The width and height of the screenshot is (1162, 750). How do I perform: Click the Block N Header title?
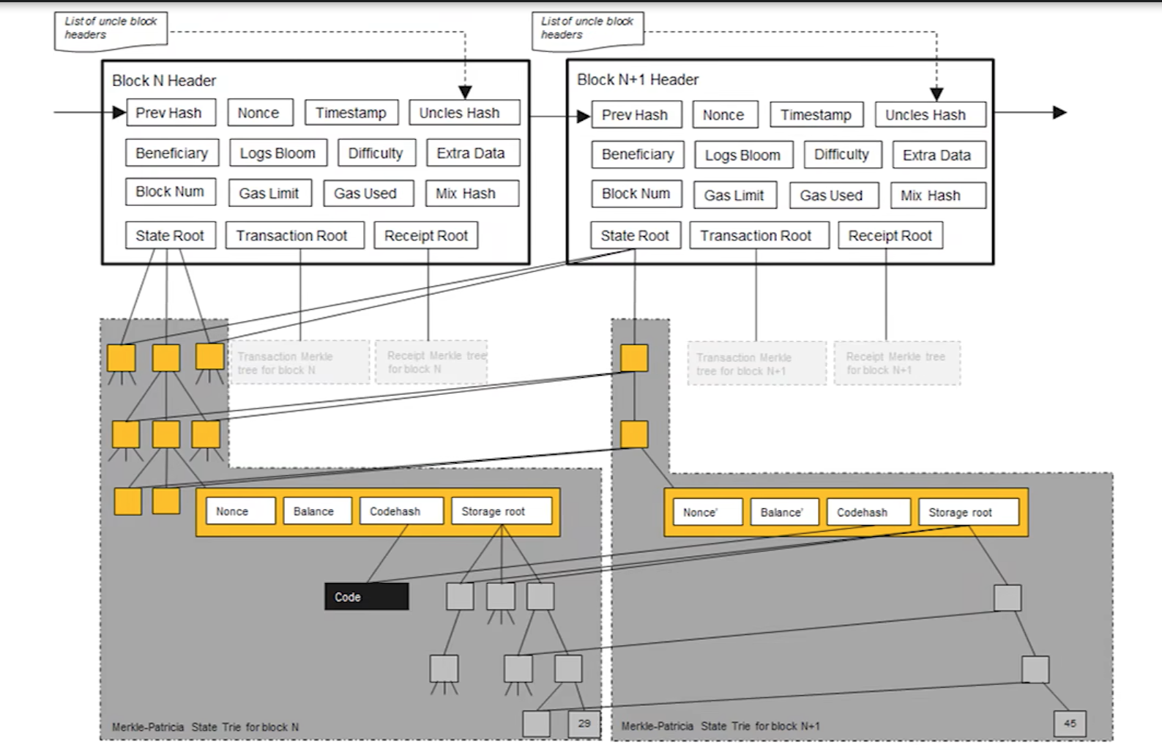pyautogui.click(x=164, y=81)
